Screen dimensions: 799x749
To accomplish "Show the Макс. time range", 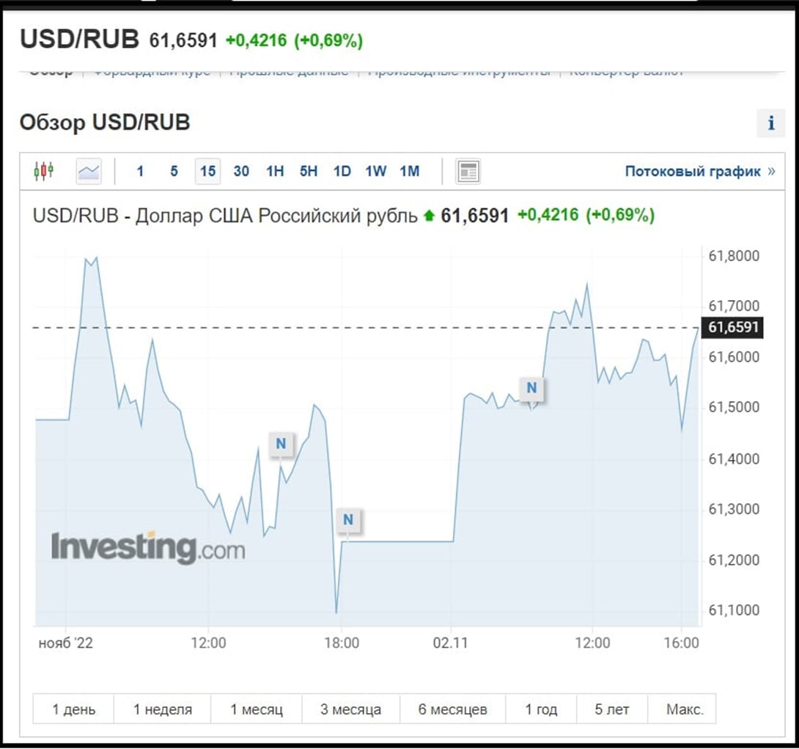I will click(x=685, y=709).
